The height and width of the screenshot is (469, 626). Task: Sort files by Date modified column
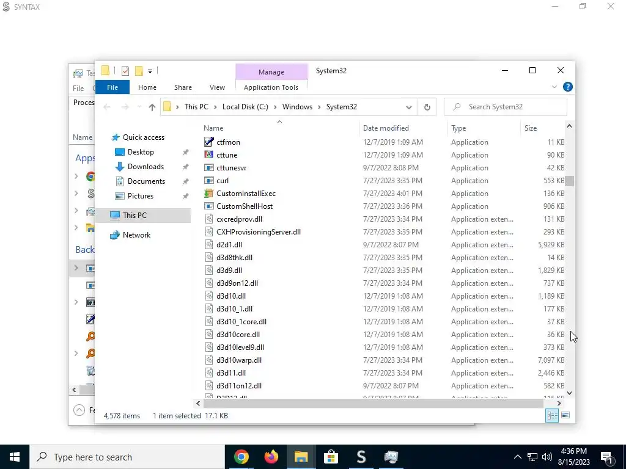(403, 128)
